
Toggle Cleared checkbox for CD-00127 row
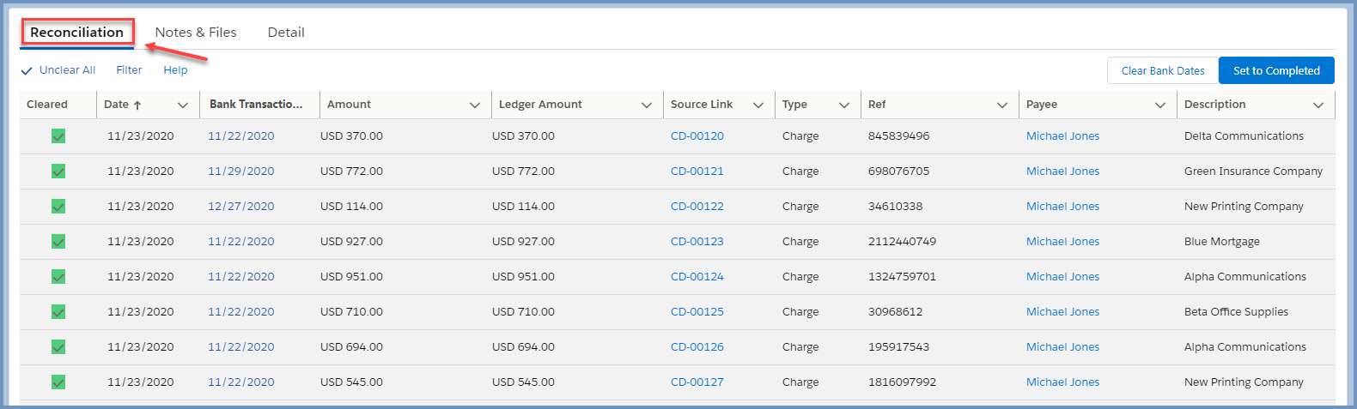click(x=58, y=382)
